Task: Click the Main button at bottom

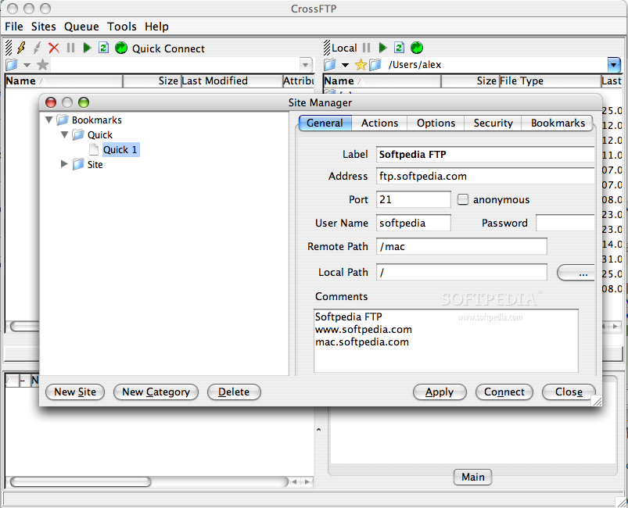Action: tap(472, 477)
